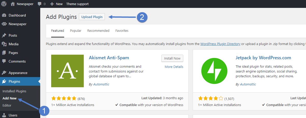Open the Akismet Anti-Spam title link
The image size is (306, 118).
pyautogui.click(x=109, y=58)
